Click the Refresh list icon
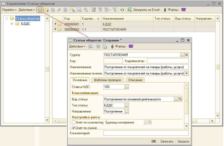224x146 pixels. coord(122,10)
